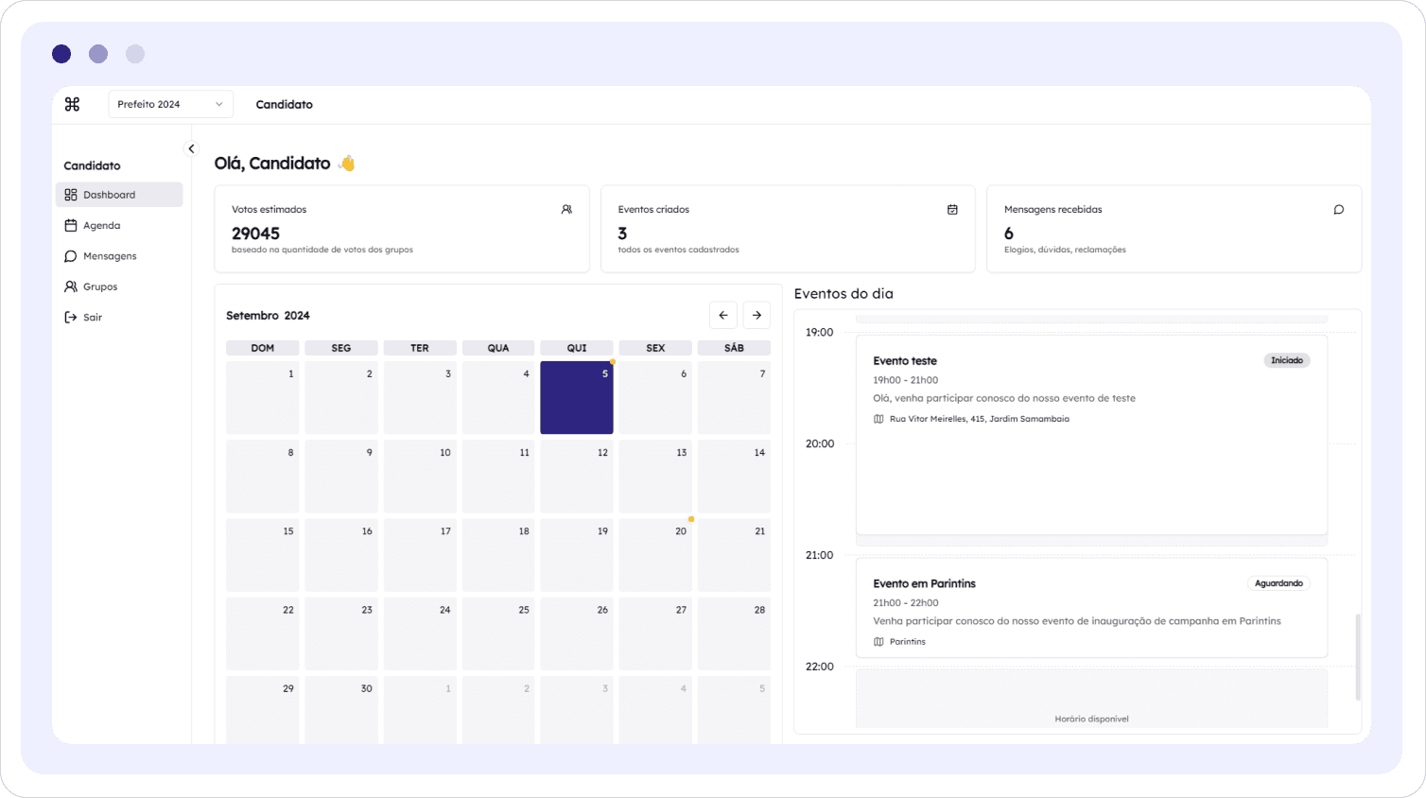This screenshot has width=1426, height=798.
Task: Click the Candidato breadcrumb in top bar
Action: click(x=285, y=104)
